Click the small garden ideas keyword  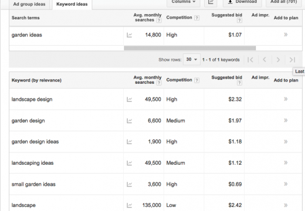[33, 184]
